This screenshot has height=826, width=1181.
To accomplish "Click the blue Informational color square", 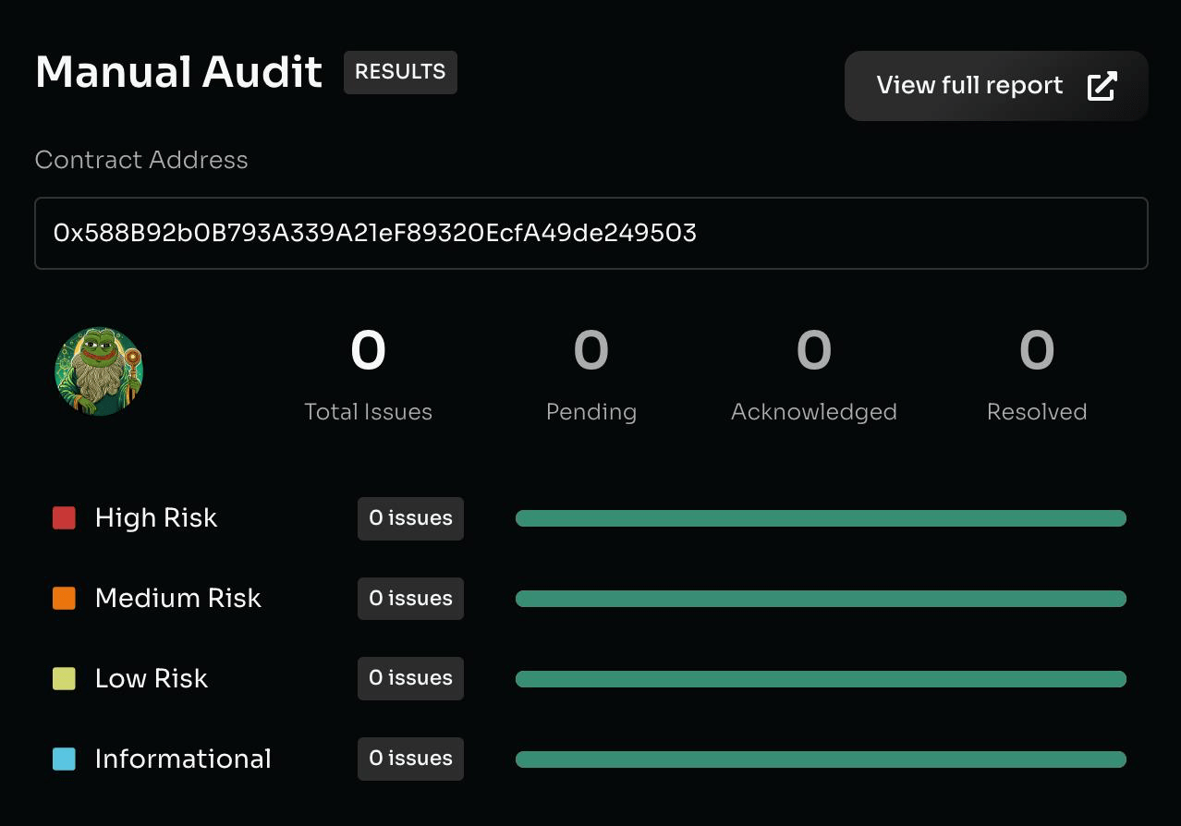I will pyautogui.click(x=64, y=759).
